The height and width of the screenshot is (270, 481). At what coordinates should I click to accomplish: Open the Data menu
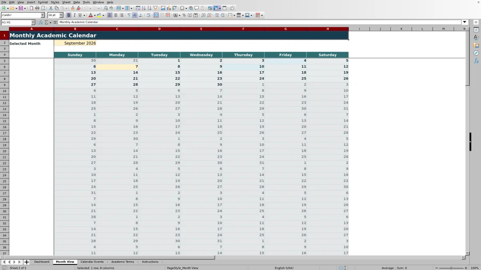point(77,2)
